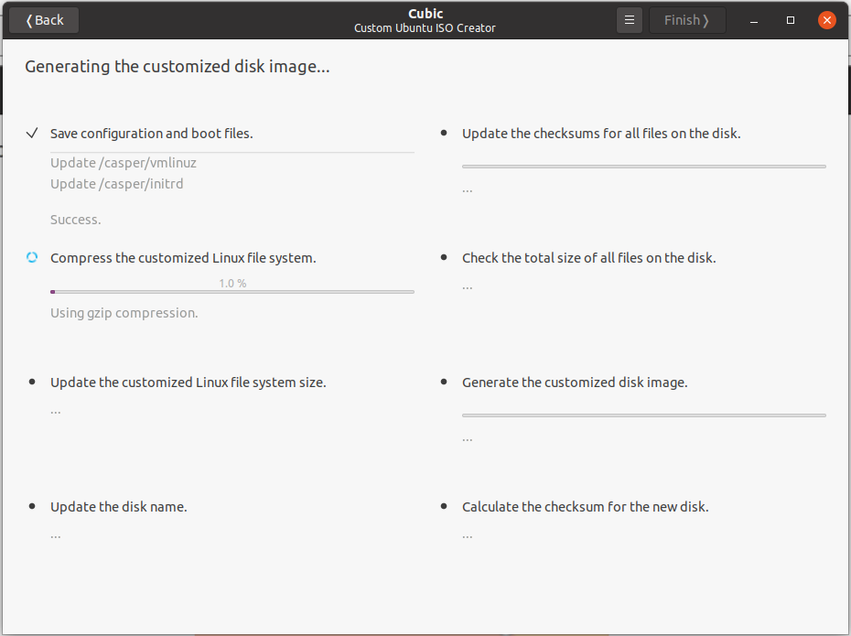Viewport: 851px width, 636px height.
Task: Click the bullet beside Update the disk name
Action: pos(32,506)
